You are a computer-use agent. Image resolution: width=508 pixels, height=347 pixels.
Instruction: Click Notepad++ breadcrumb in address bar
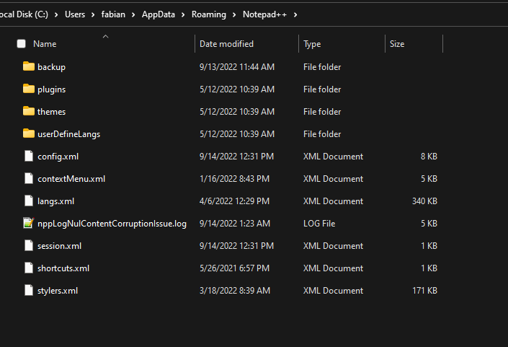[x=264, y=14]
